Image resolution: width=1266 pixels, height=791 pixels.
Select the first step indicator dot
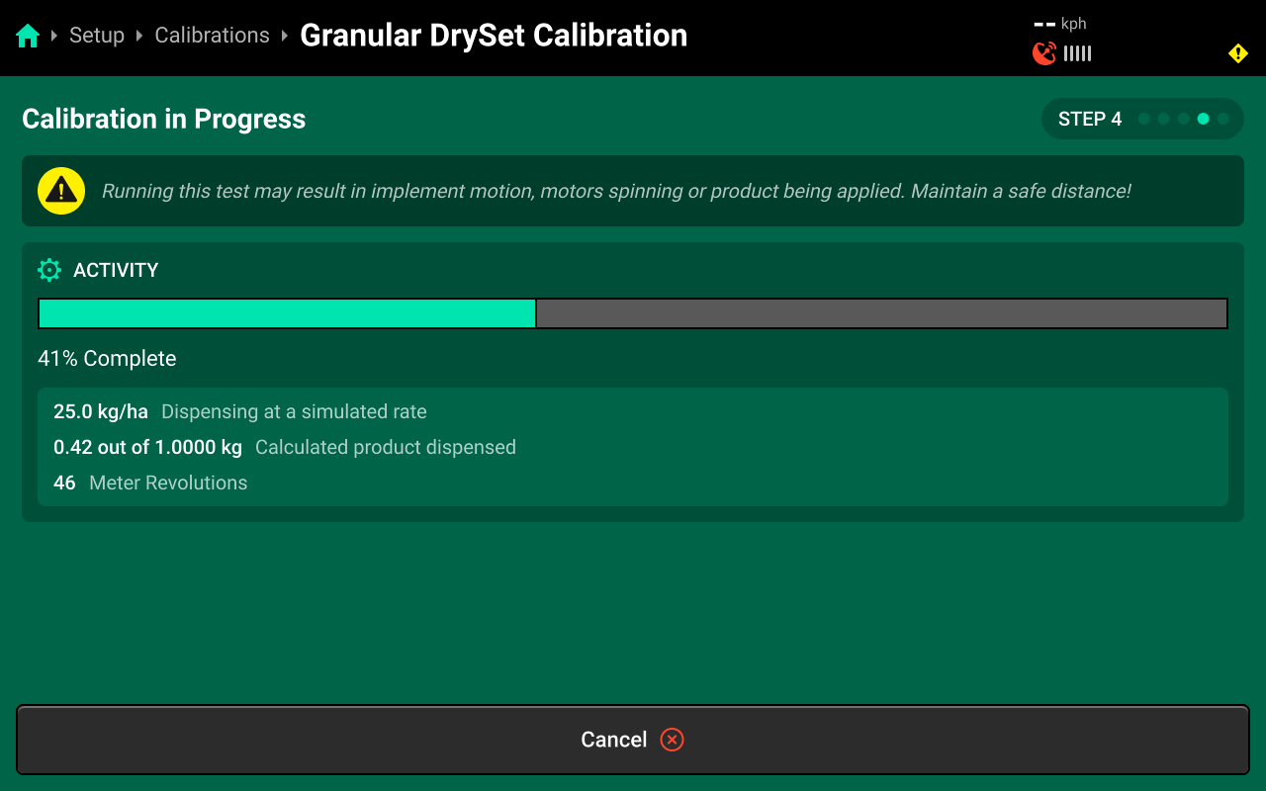click(1143, 119)
